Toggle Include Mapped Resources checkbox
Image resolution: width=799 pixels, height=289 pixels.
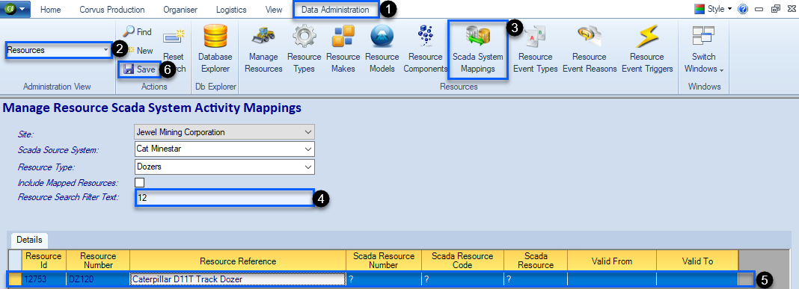tap(139, 182)
